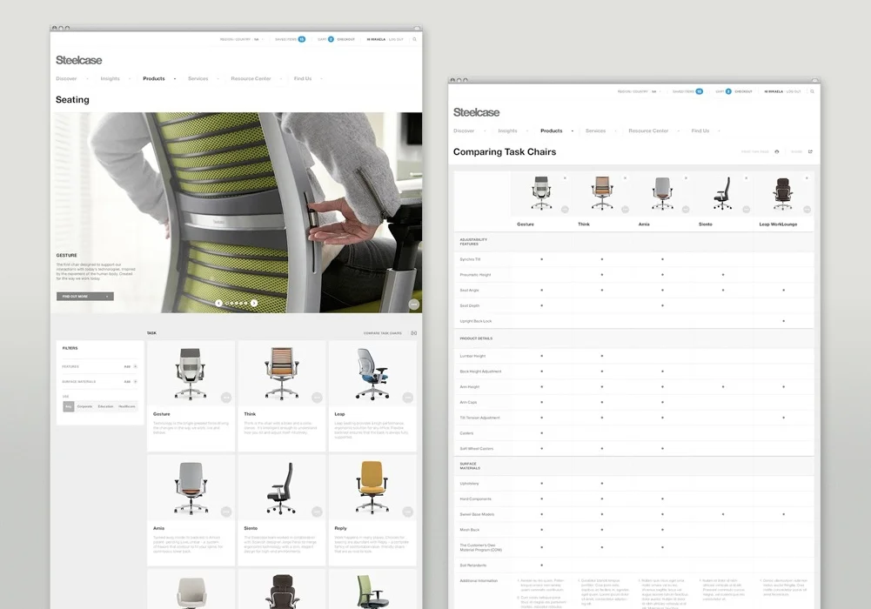Viewport: 871px width, 609px height.
Task: Remove Think chair from comparison
Action: (x=625, y=178)
